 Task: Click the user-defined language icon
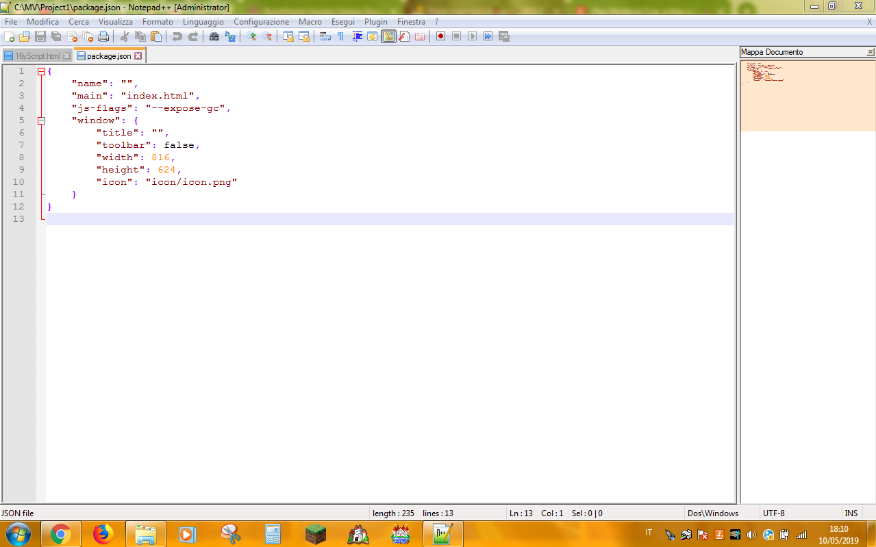point(373,36)
